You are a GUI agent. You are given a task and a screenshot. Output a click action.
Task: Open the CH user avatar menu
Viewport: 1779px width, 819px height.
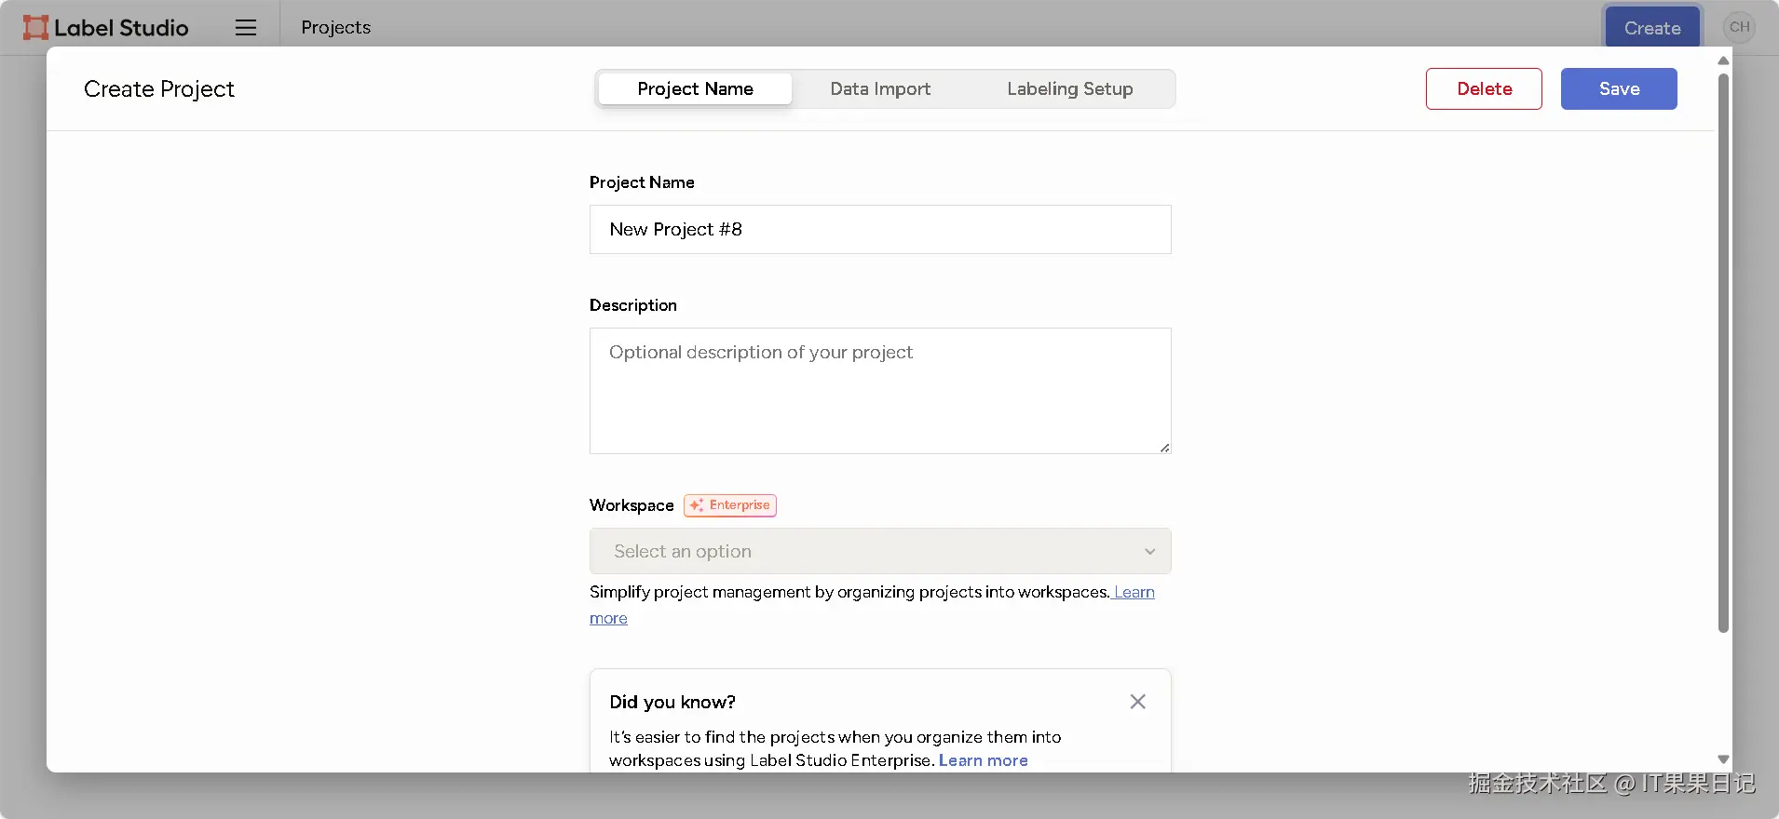coord(1739,27)
